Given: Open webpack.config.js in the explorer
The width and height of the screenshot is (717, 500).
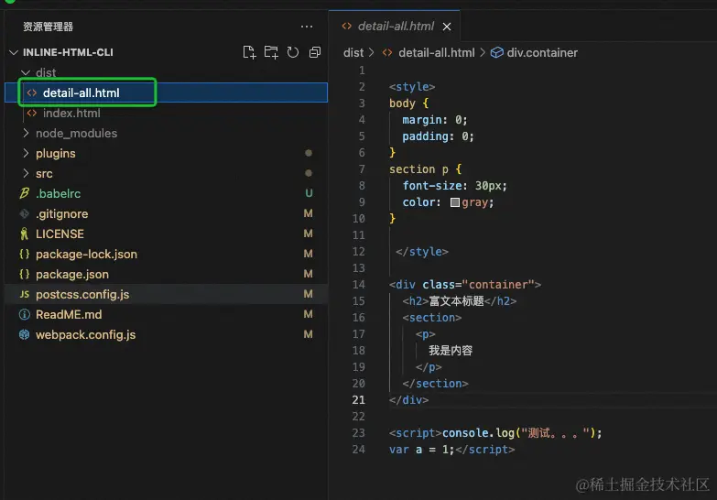Looking at the screenshot, I should [x=166, y=334].
